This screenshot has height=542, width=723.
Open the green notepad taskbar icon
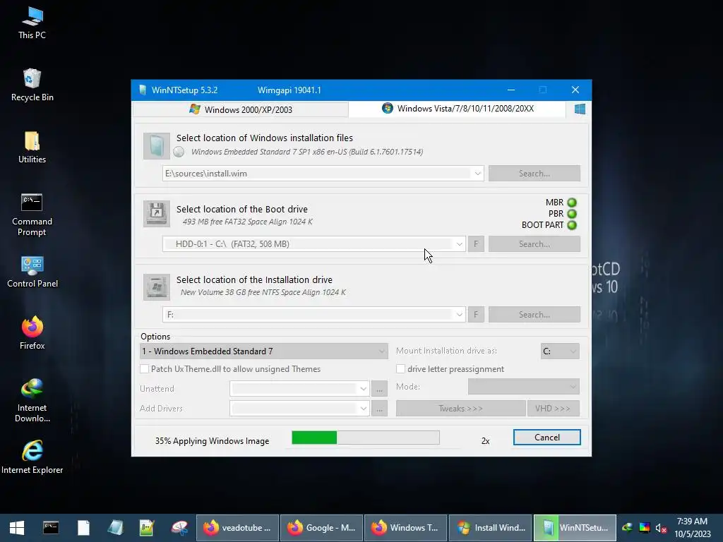point(147,528)
